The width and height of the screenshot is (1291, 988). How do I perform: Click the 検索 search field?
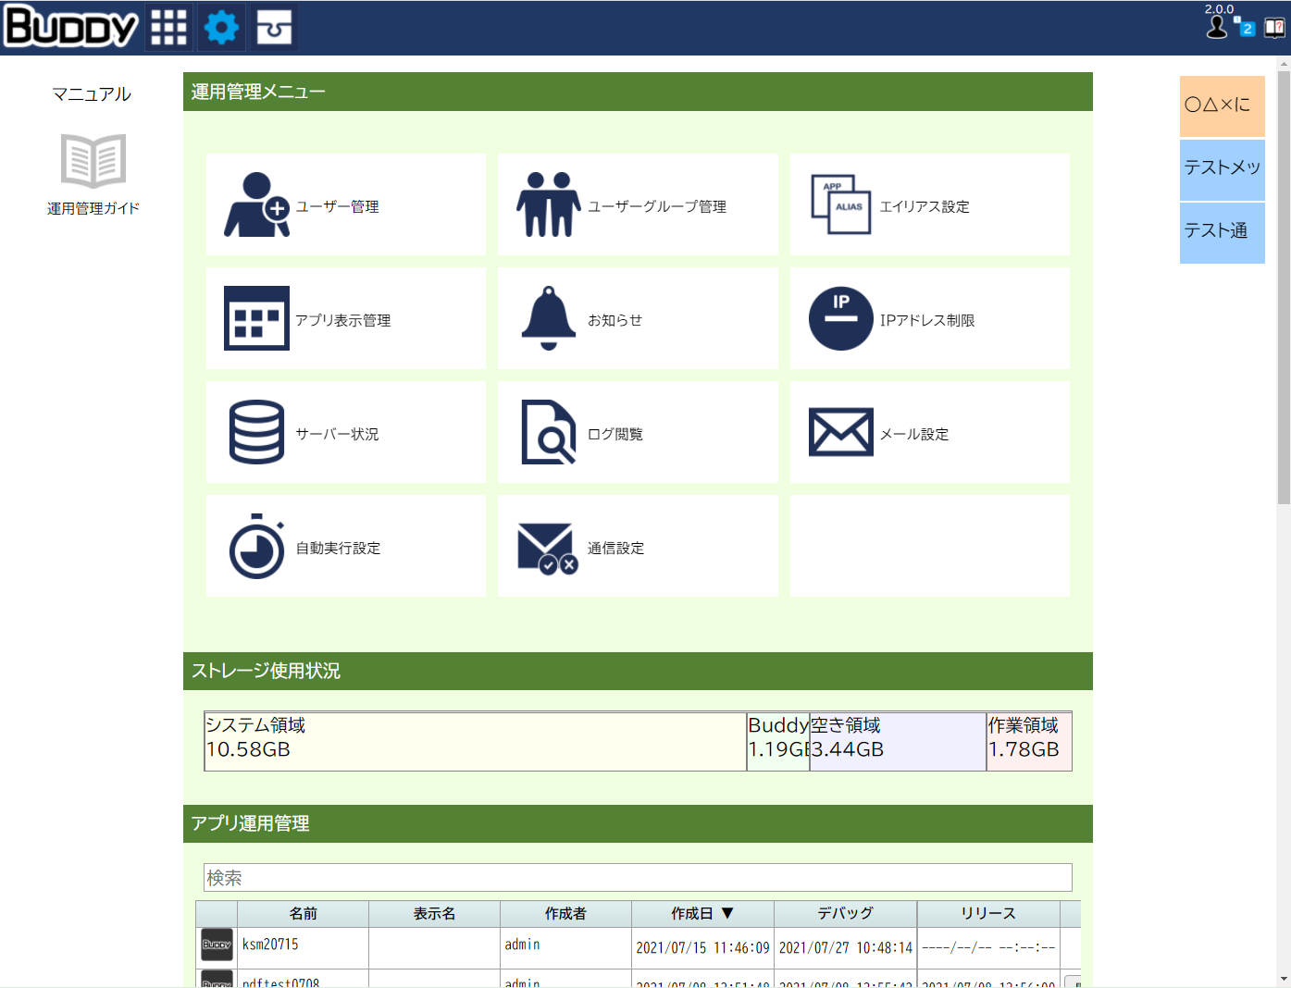[637, 877]
